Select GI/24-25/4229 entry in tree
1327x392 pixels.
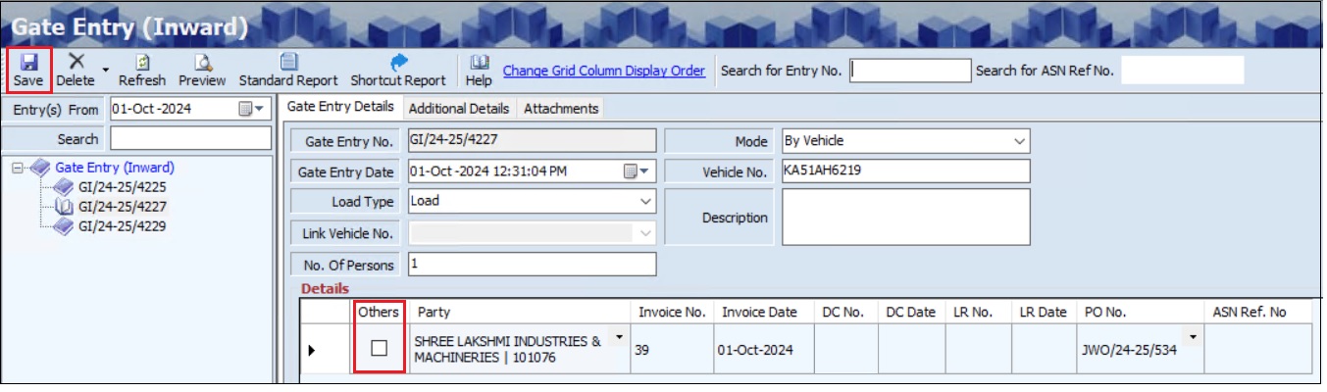pos(122,226)
